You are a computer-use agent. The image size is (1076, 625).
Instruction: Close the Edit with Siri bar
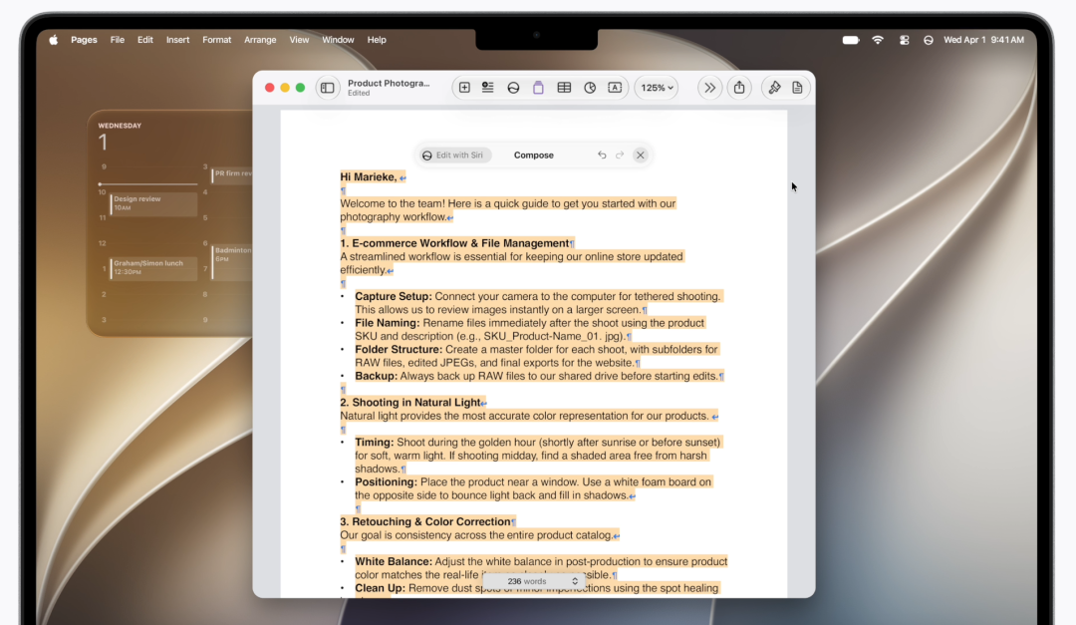[x=641, y=156]
